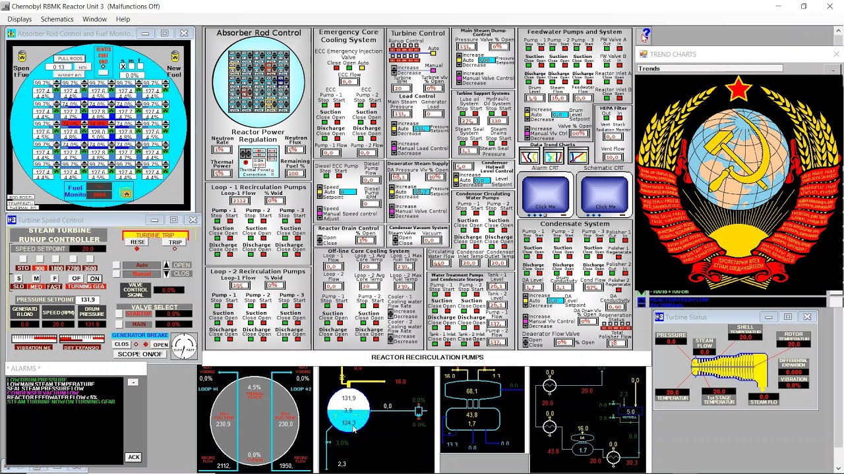Image resolution: width=844 pixels, height=474 pixels.
Task: Click the Alarm CRT monitor
Action: coord(545,194)
